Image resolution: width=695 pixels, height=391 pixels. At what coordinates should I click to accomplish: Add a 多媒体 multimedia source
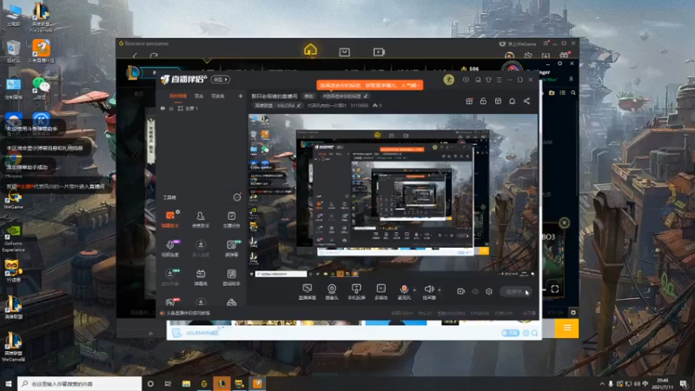[x=381, y=292]
